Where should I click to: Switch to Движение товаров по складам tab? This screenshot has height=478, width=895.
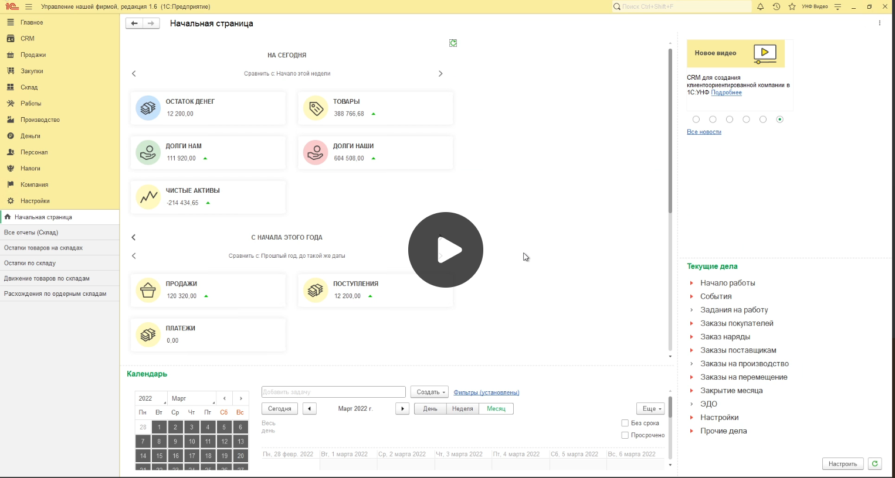(59, 278)
